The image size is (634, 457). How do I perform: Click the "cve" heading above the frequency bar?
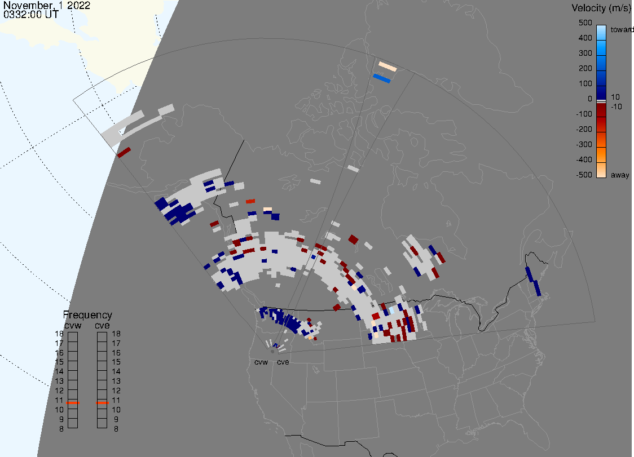click(x=102, y=325)
